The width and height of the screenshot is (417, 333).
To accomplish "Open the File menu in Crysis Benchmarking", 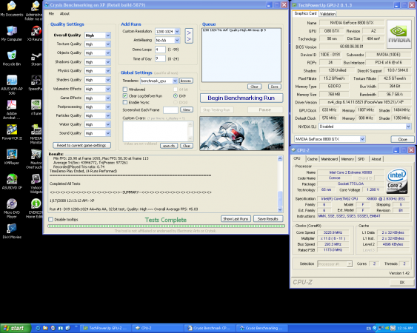I will point(51,13).
